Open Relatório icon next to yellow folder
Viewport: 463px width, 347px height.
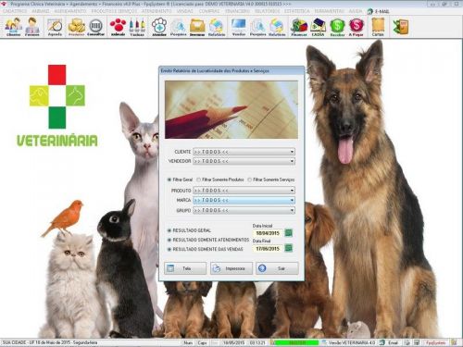217,27
